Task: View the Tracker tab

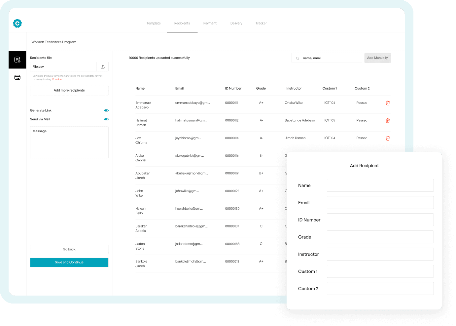Action: [x=261, y=23]
